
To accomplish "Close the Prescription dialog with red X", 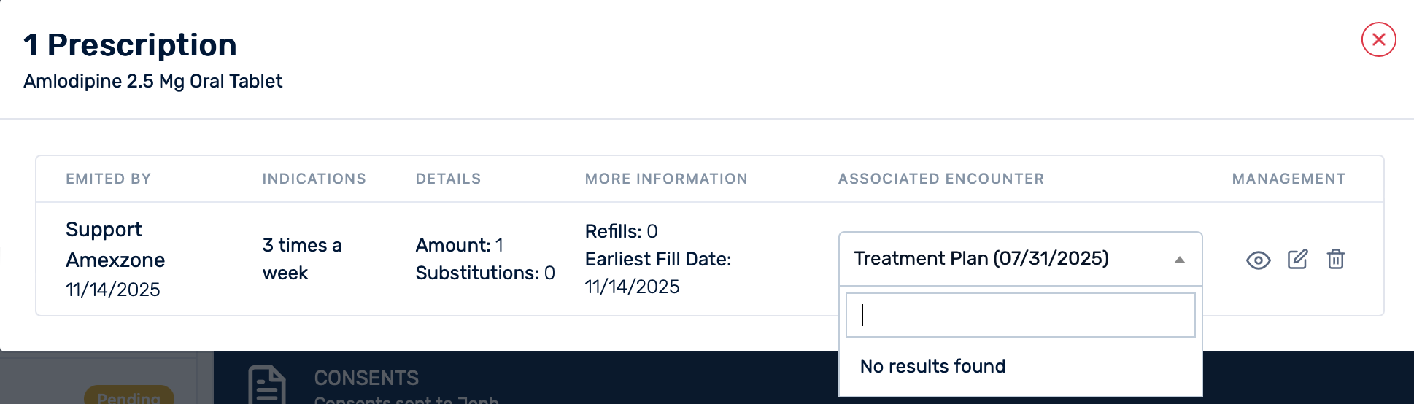I will (1378, 39).
